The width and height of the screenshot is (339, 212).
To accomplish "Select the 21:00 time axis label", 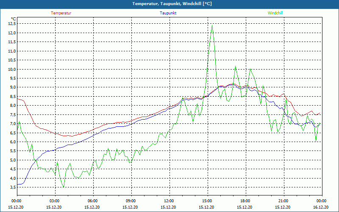I will pyautogui.click(x=283, y=201).
